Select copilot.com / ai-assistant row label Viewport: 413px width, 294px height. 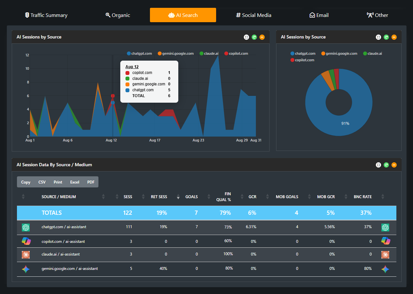click(63, 242)
